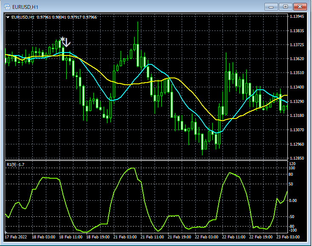312x246 pixels.
Task: Click the EURUSD,H1 chart window icon
Action: [7, 7]
